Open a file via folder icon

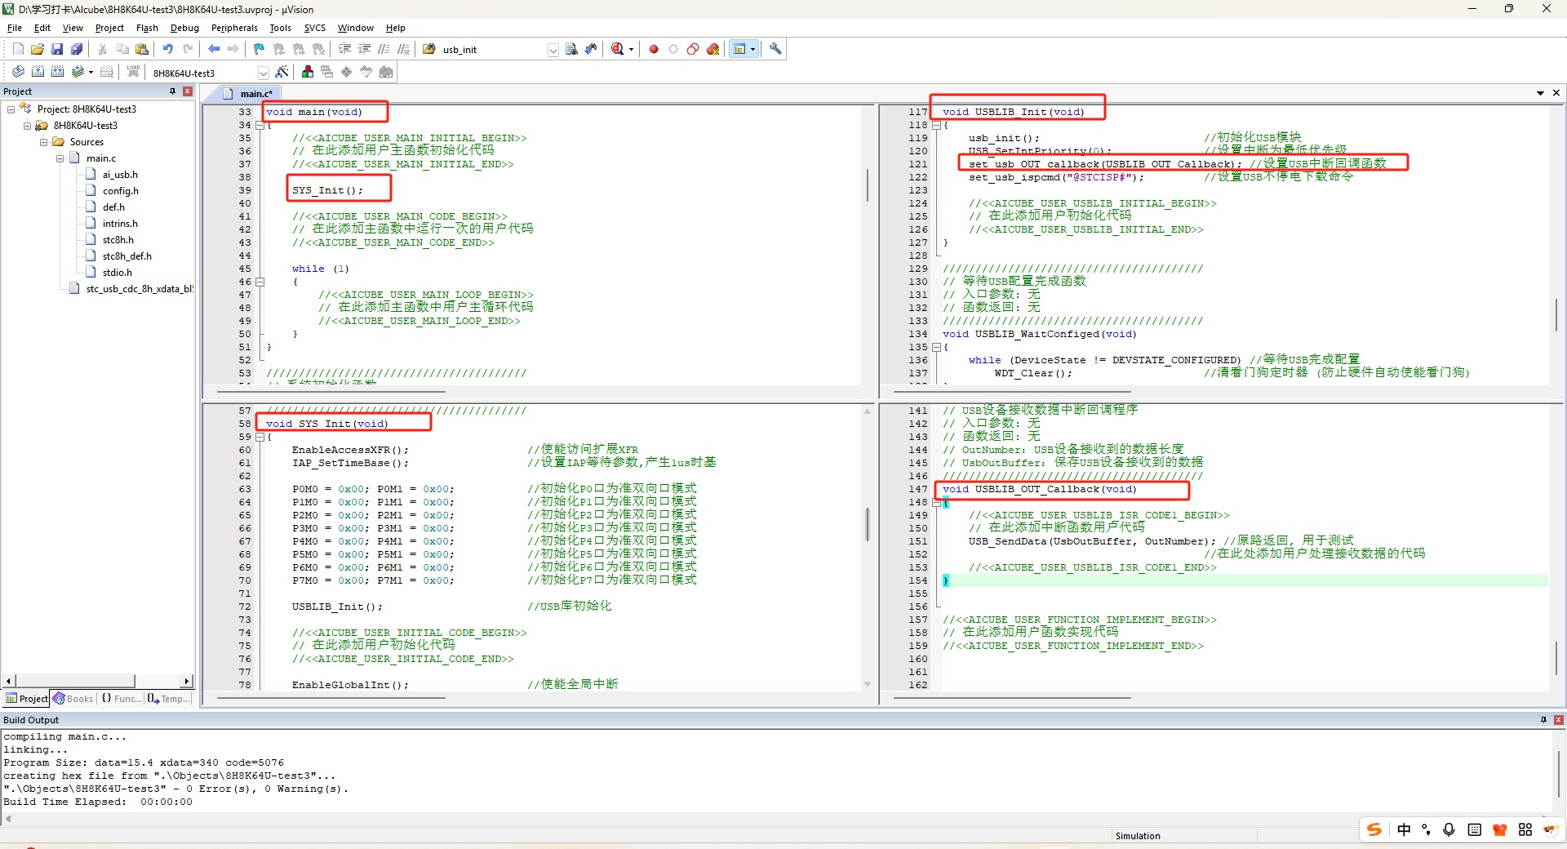pyautogui.click(x=38, y=49)
